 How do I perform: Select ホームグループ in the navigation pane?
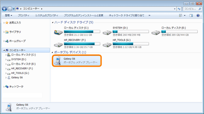(x=17, y=41)
